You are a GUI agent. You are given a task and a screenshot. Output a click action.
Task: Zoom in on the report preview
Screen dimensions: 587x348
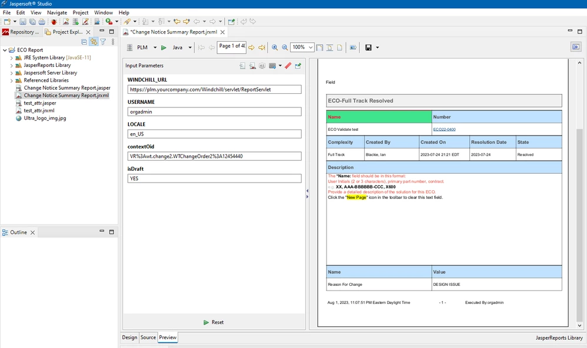[275, 47]
